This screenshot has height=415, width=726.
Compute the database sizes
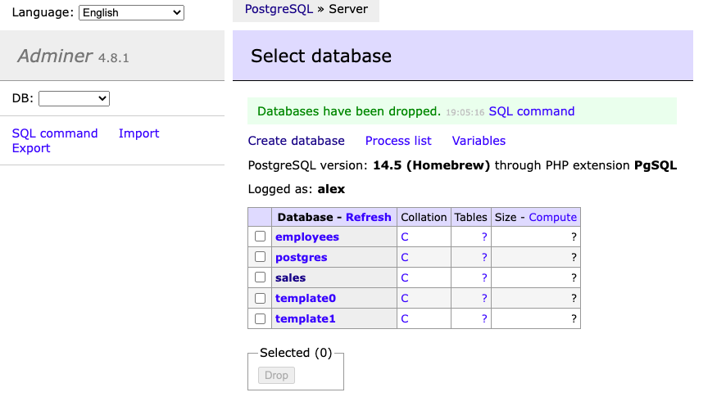pos(552,217)
